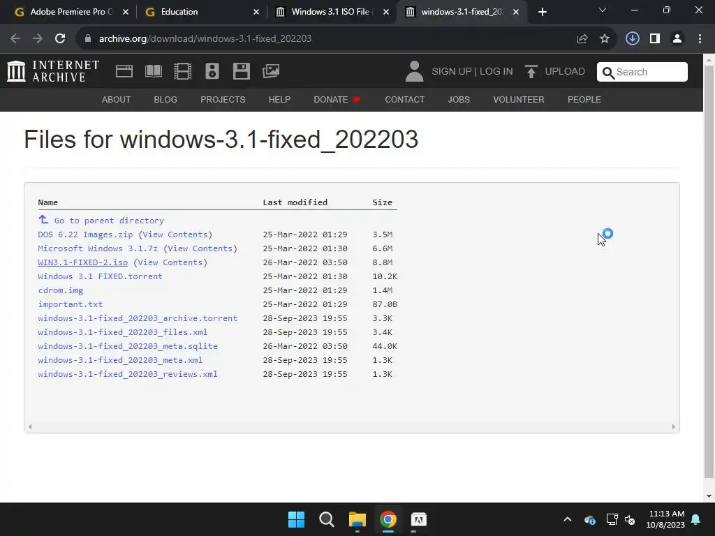Viewport: 715px width, 536px height.
Task: Show hidden system tray icons
Action: pyautogui.click(x=567, y=519)
